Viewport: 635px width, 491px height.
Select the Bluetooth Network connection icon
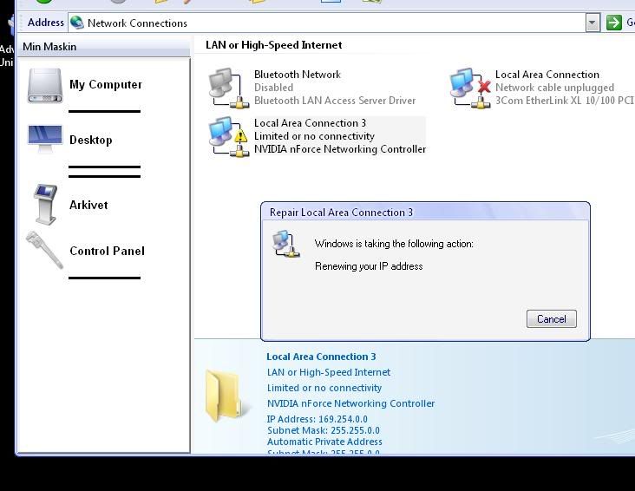point(228,88)
